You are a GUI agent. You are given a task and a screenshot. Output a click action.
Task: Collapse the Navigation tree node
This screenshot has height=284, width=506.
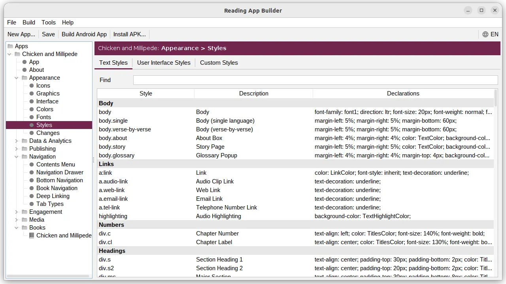point(17,157)
